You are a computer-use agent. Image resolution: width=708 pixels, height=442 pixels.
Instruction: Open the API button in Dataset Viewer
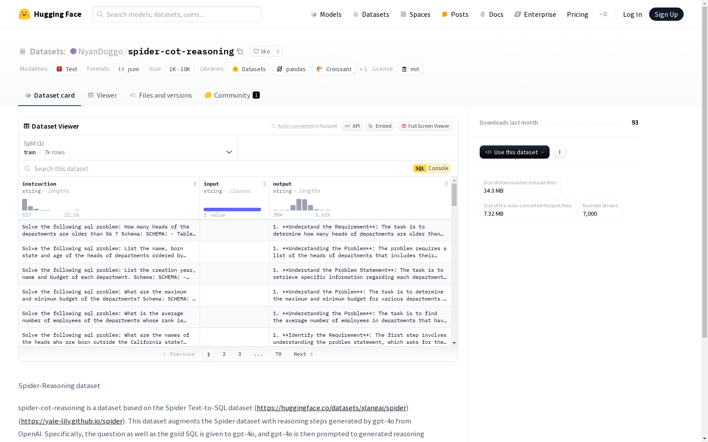pos(352,126)
